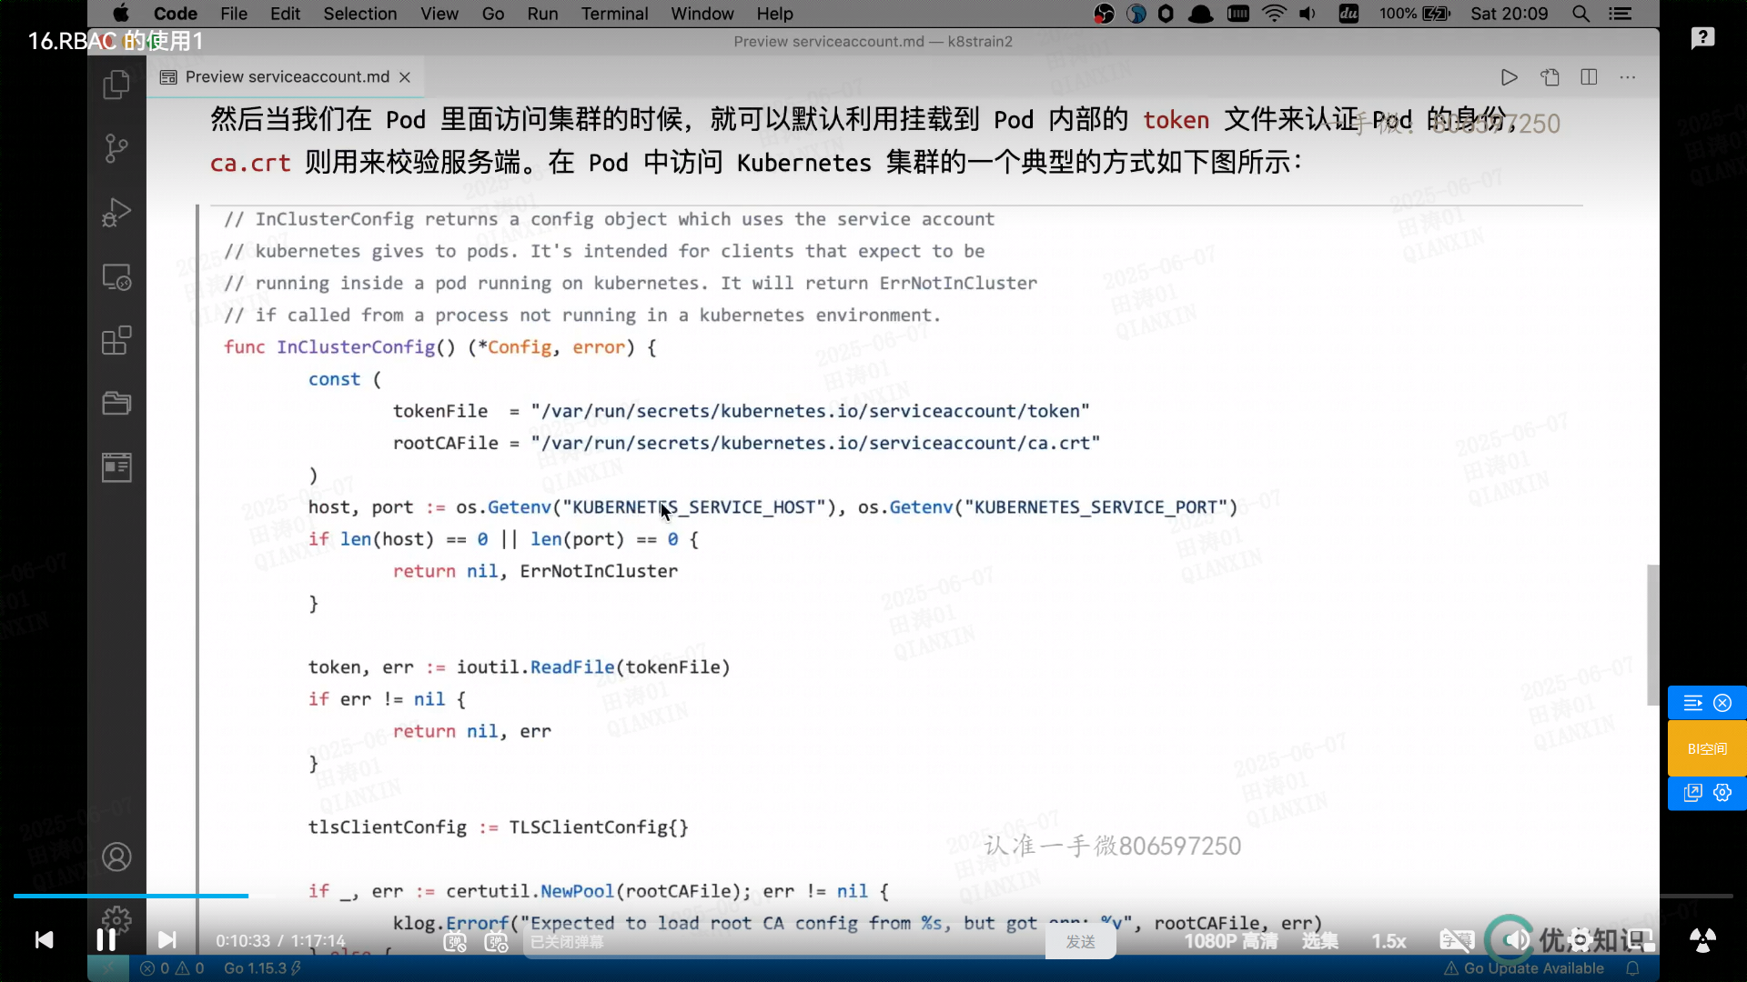Pause the video playback
The height and width of the screenshot is (982, 1747).
click(106, 939)
